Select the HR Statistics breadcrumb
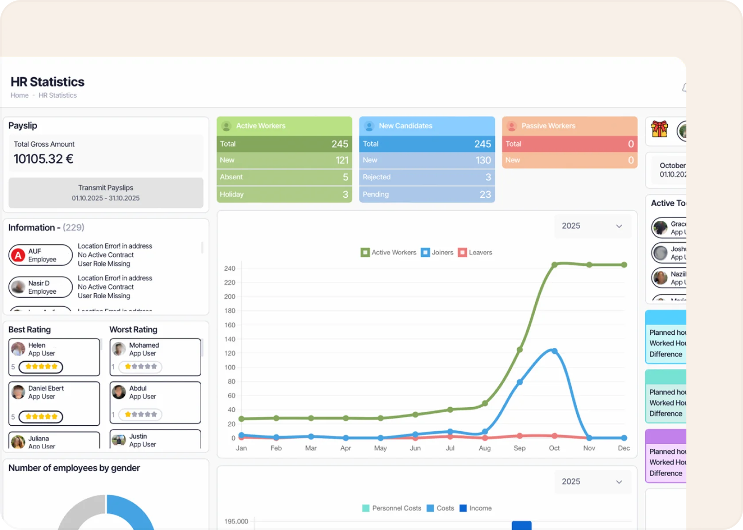The width and height of the screenshot is (743, 530). pos(57,95)
